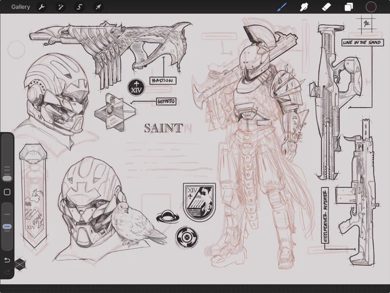Select the Smudge finger tool
The width and height of the screenshot is (390, 293).
[x=304, y=7]
